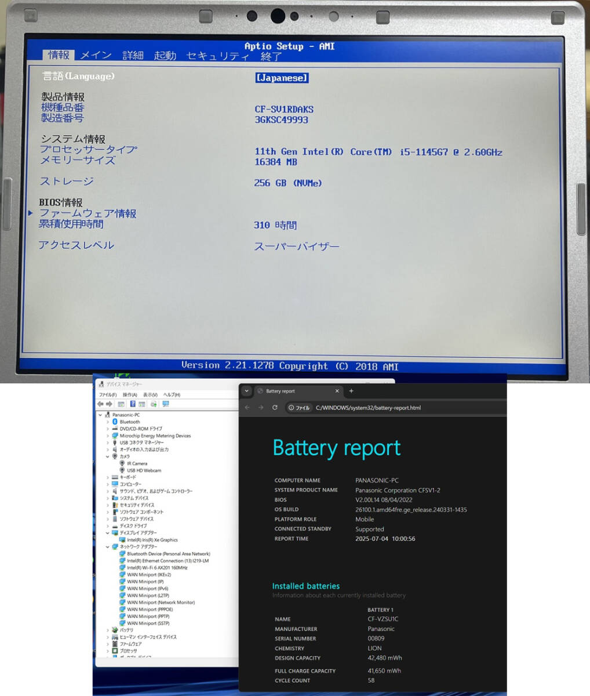Expand the システム デバイス category chevron

(108, 498)
